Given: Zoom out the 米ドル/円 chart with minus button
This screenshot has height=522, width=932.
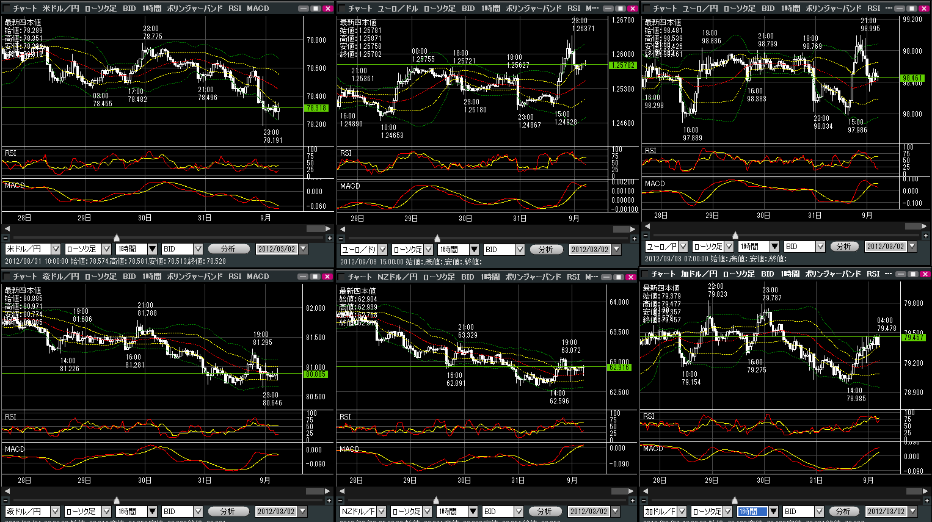Looking at the screenshot, I should [x=6, y=238].
